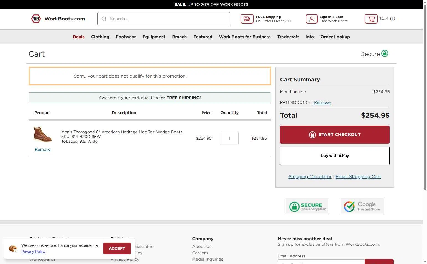The width and height of the screenshot is (427, 264).
Task: Go to Order Lookup
Action: [335, 37]
